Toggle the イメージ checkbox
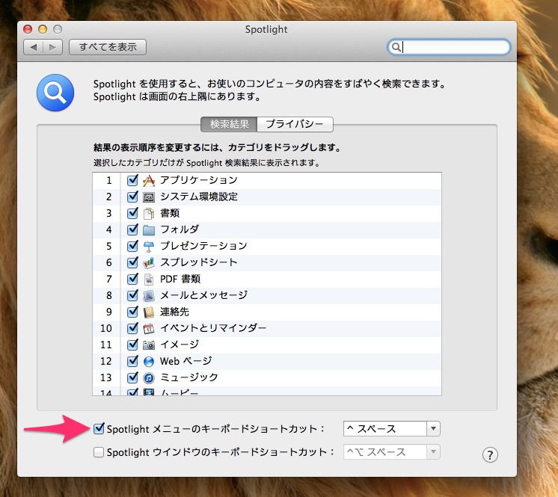558x497 pixels. [132, 345]
